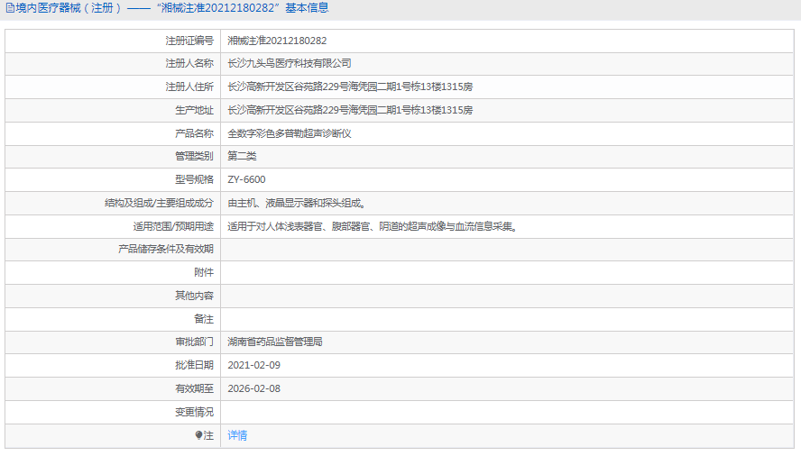Select structure text 由主机、液晶显示器和探头组成
This screenshot has width=801, height=456.
click(x=297, y=204)
